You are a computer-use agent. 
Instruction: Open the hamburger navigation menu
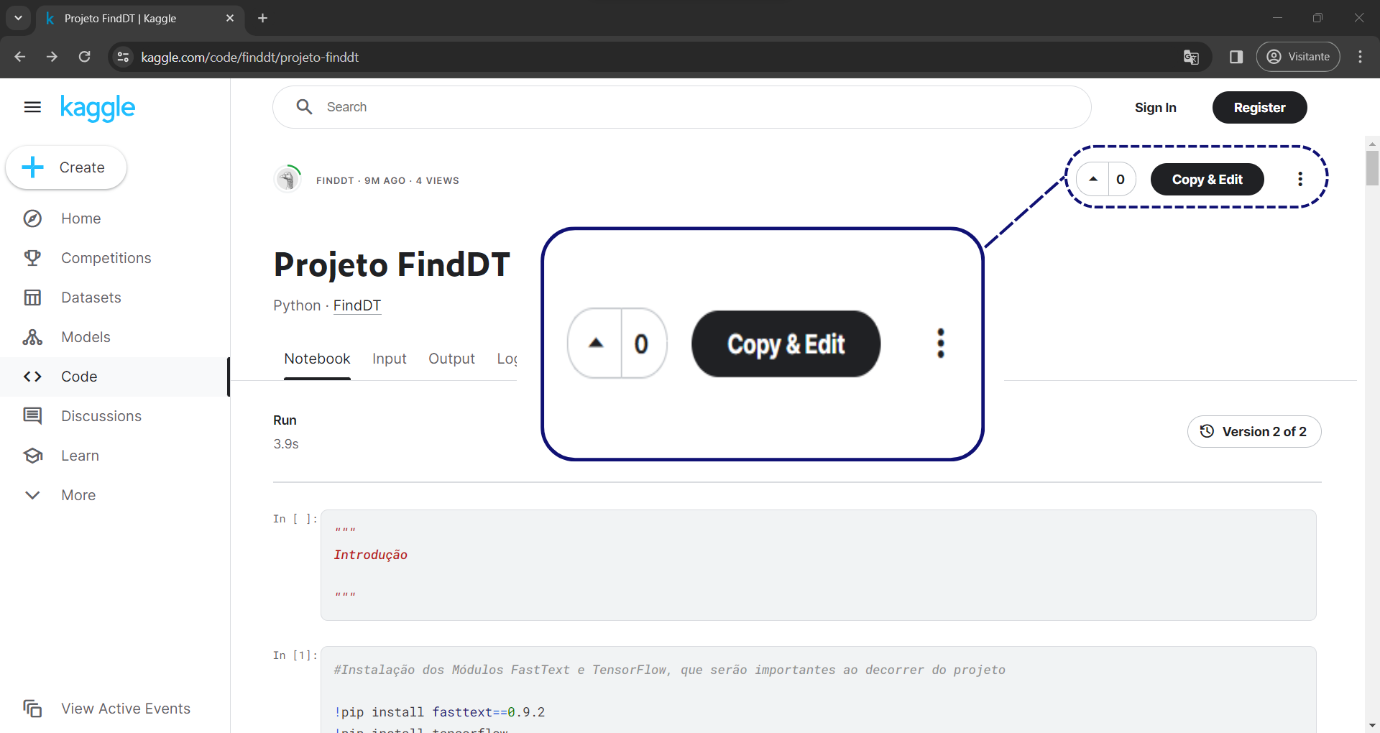click(32, 108)
